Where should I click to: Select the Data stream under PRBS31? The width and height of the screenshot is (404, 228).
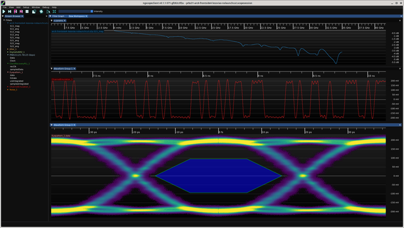13,57
